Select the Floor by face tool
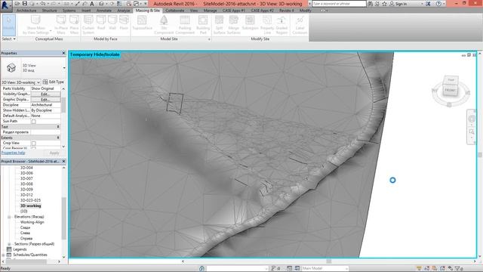 [x=124, y=23]
